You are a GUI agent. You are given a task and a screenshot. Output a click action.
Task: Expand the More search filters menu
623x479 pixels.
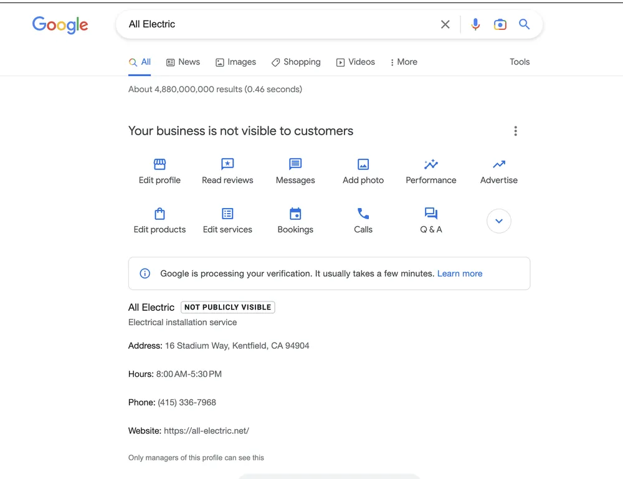[404, 62]
